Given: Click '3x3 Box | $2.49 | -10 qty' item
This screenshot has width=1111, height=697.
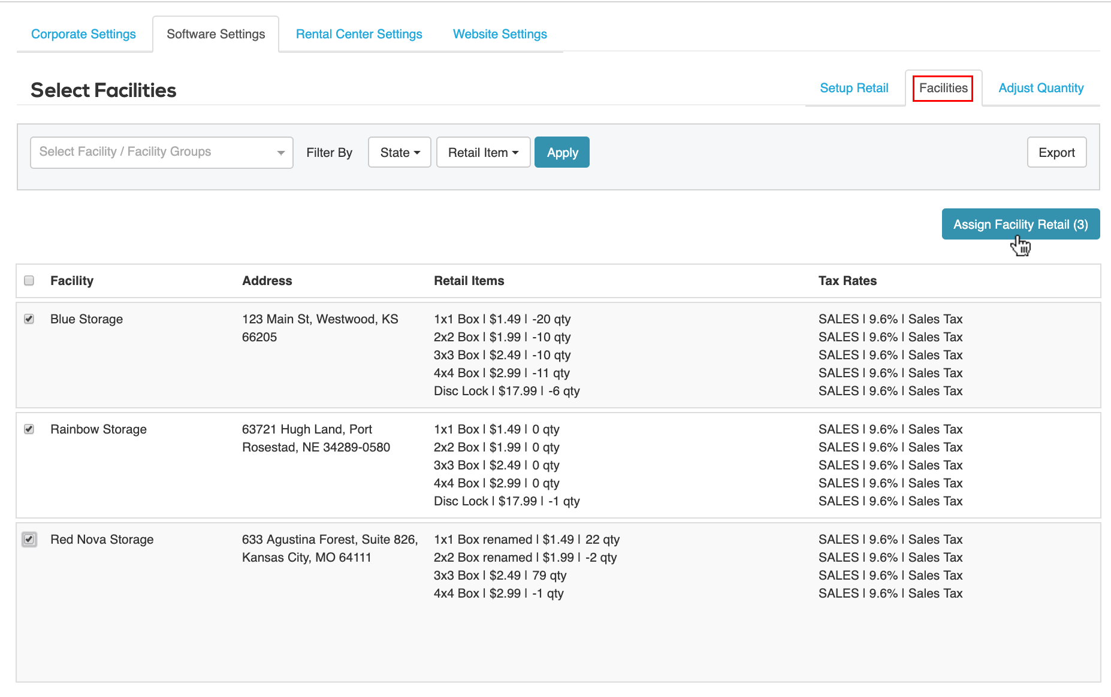Looking at the screenshot, I should point(502,355).
